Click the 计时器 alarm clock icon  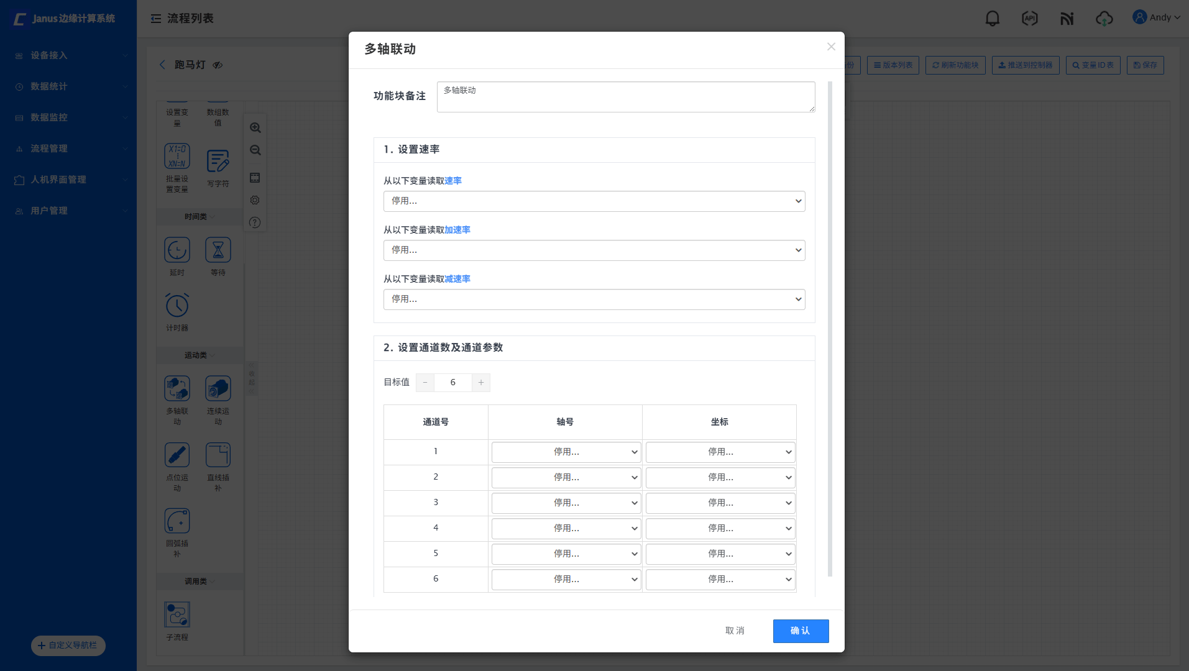click(x=177, y=306)
